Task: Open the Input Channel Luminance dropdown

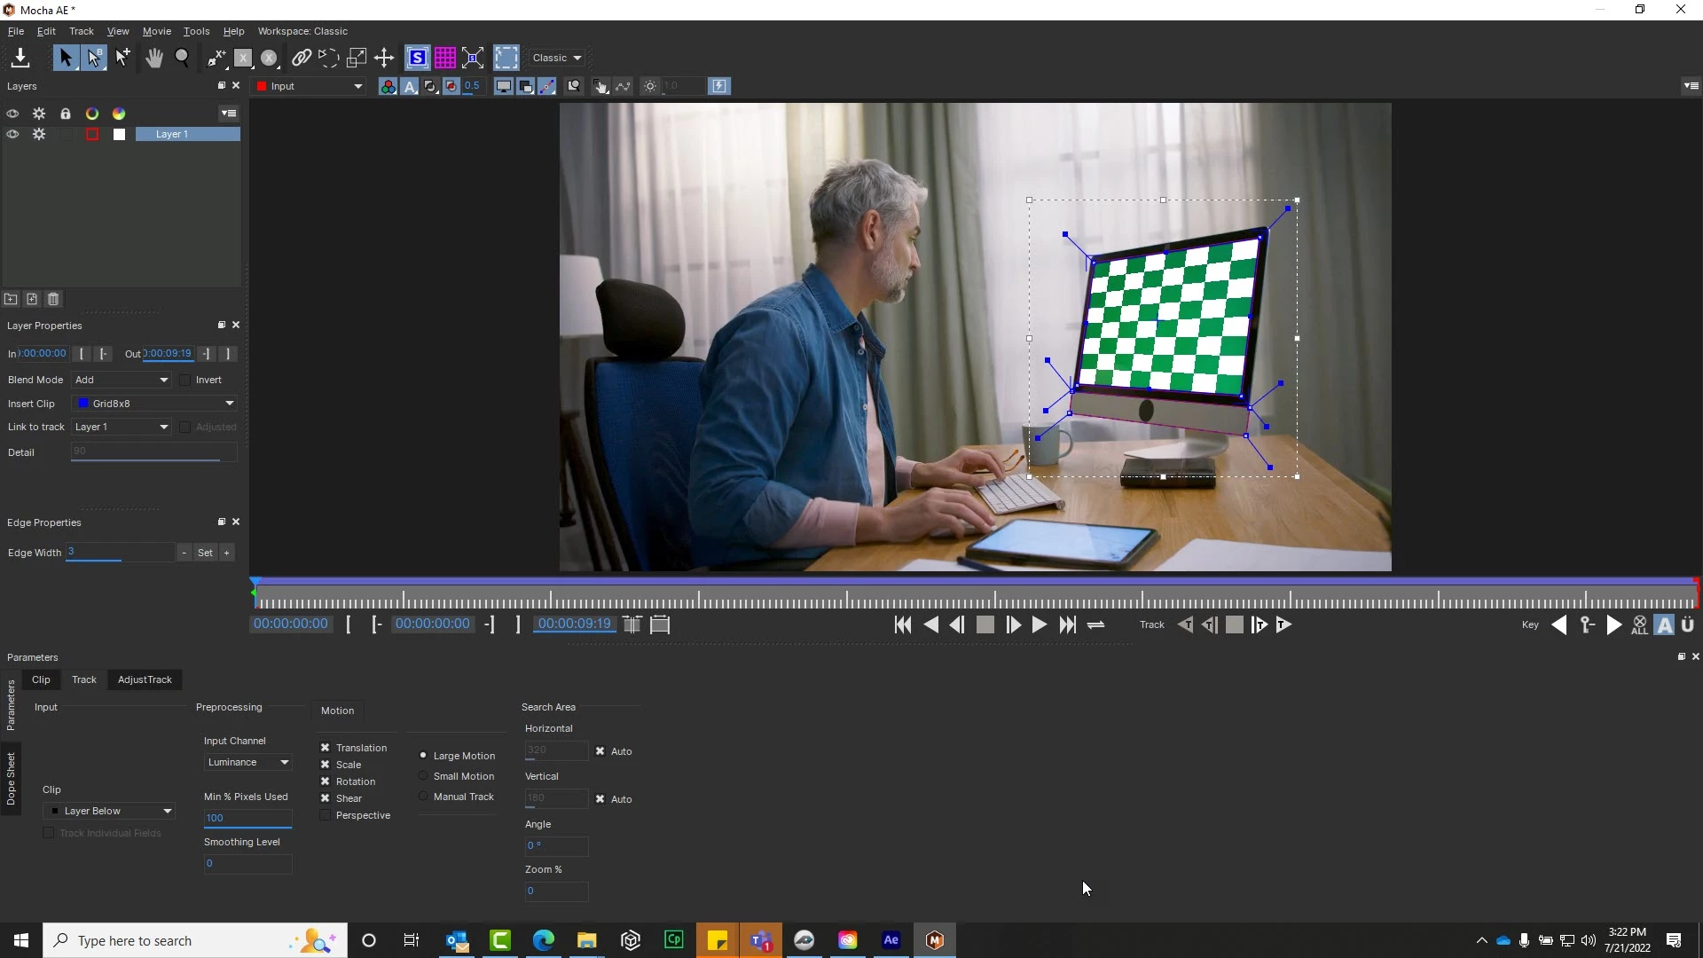Action: (247, 763)
